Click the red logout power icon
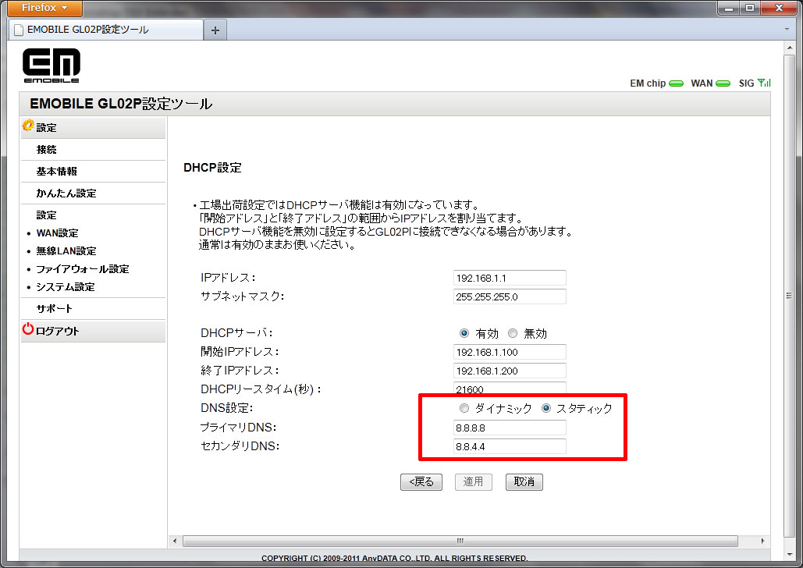The image size is (803, 568). pyautogui.click(x=27, y=328)
